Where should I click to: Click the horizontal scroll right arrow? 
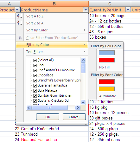click(78, 108)
